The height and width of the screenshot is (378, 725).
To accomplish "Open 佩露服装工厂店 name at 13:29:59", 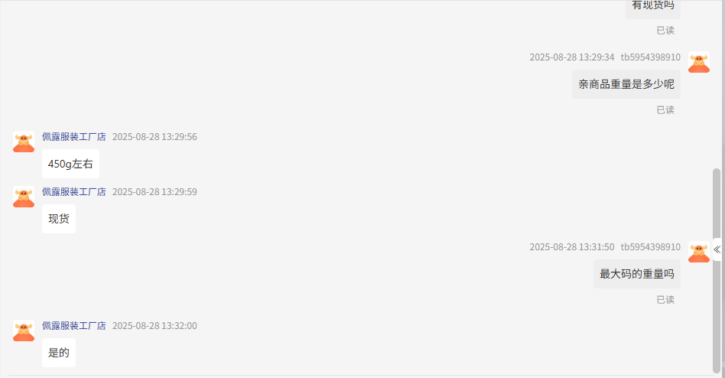I will click(x=74, y=192).
